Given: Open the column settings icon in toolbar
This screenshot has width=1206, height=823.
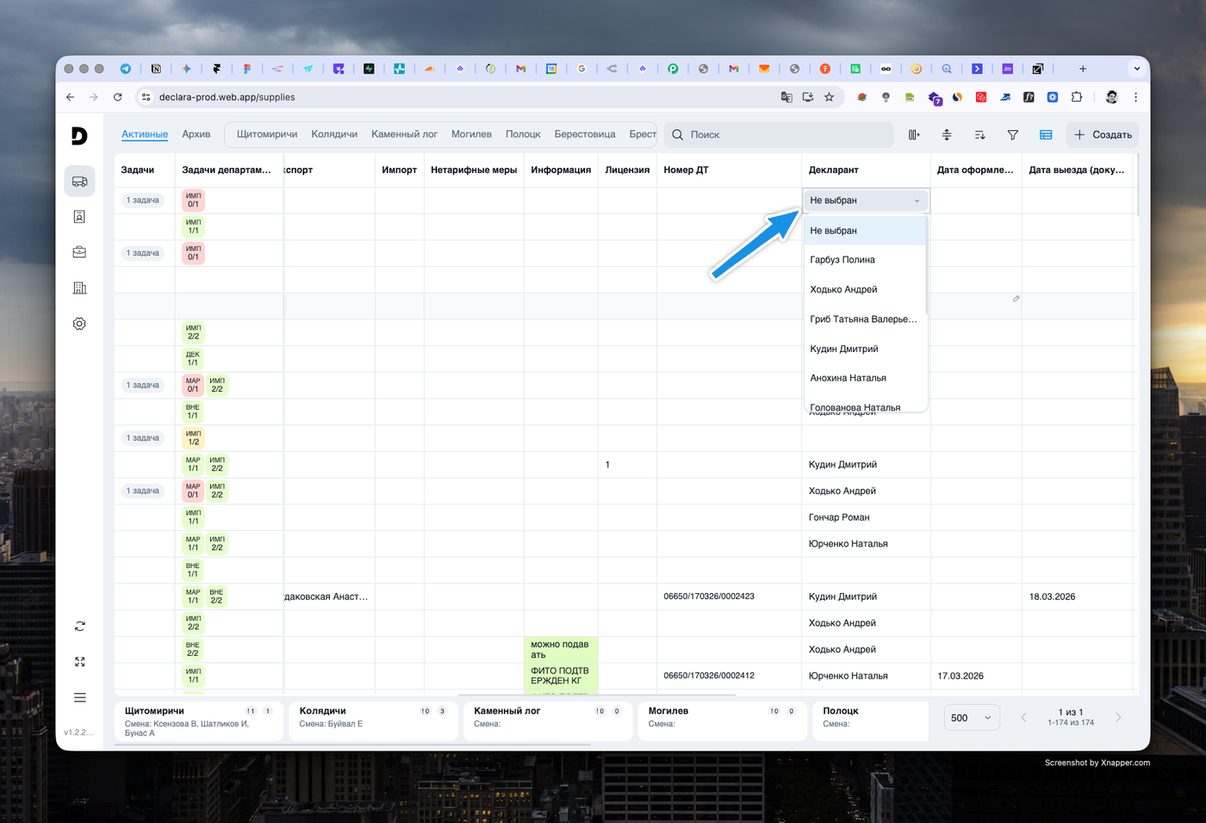Looking at the screenshot, I should (x=914, y=134).
